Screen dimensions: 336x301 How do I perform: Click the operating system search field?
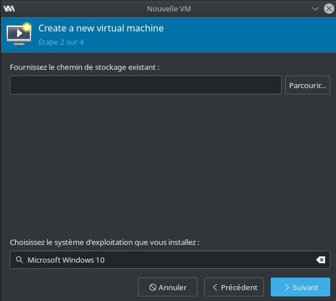tap(170, 260)
